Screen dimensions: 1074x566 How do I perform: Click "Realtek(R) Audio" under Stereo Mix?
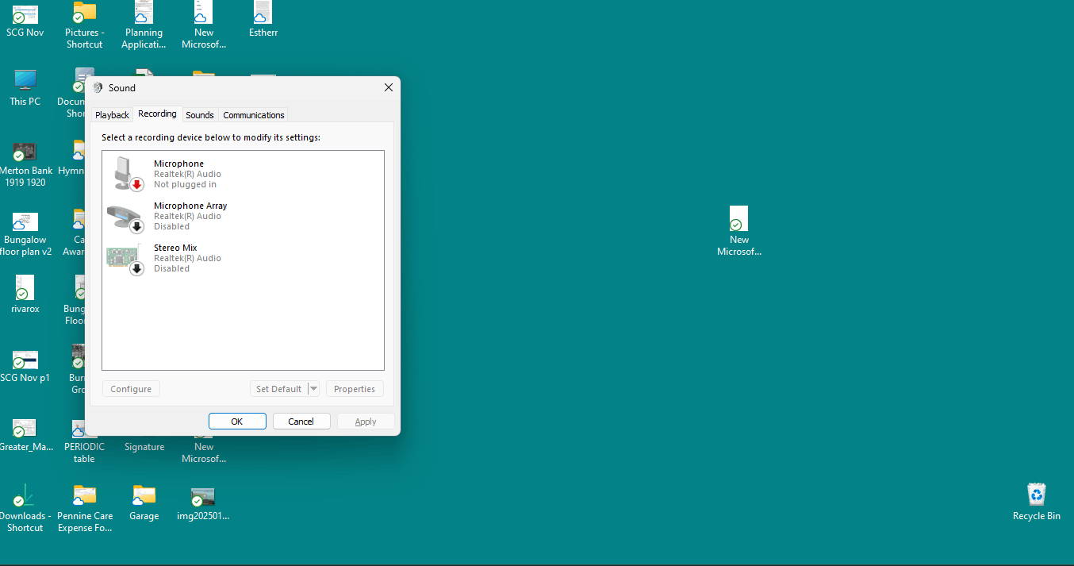[187, 258]
